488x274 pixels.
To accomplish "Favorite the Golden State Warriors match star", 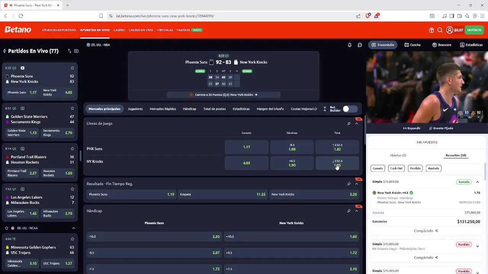I will pos(72,108).
